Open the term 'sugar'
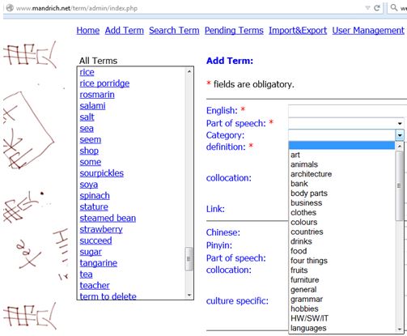 [91, 252]
